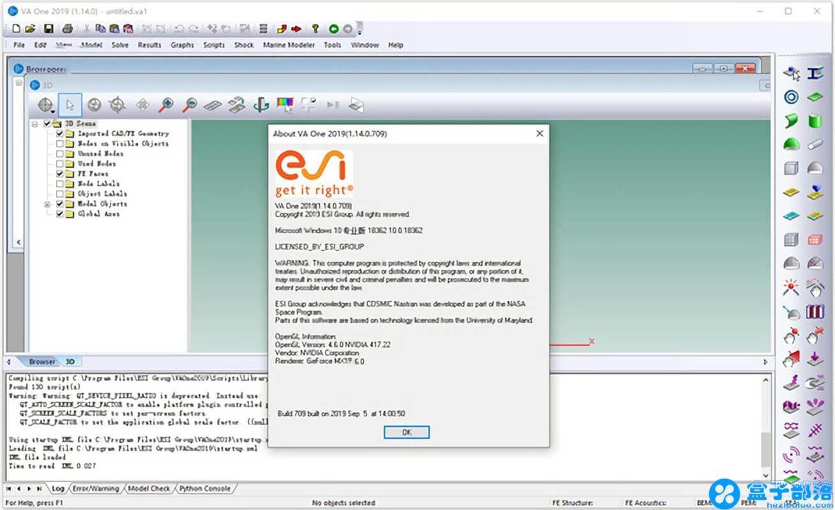Toggle the 3D Scene checkbox
The width and height of the screenshot is (835, 510).
(x=47, y=124)
